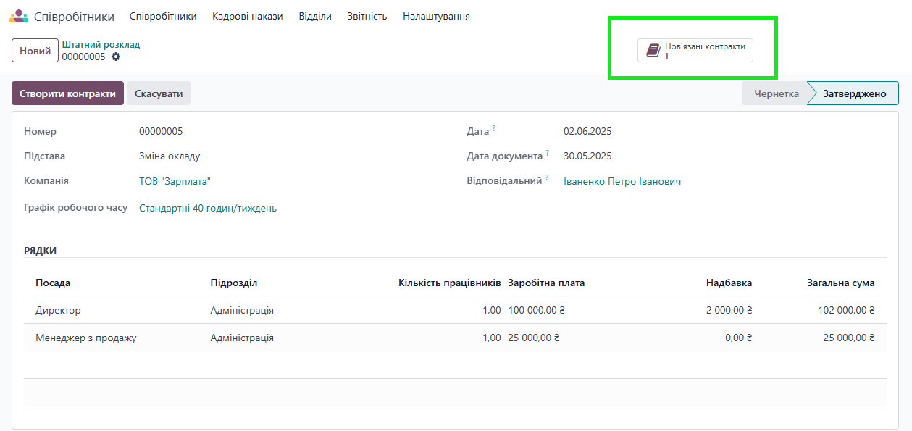
Task: Click Адміністрація in the Директор row
Action: click(242, 310)
